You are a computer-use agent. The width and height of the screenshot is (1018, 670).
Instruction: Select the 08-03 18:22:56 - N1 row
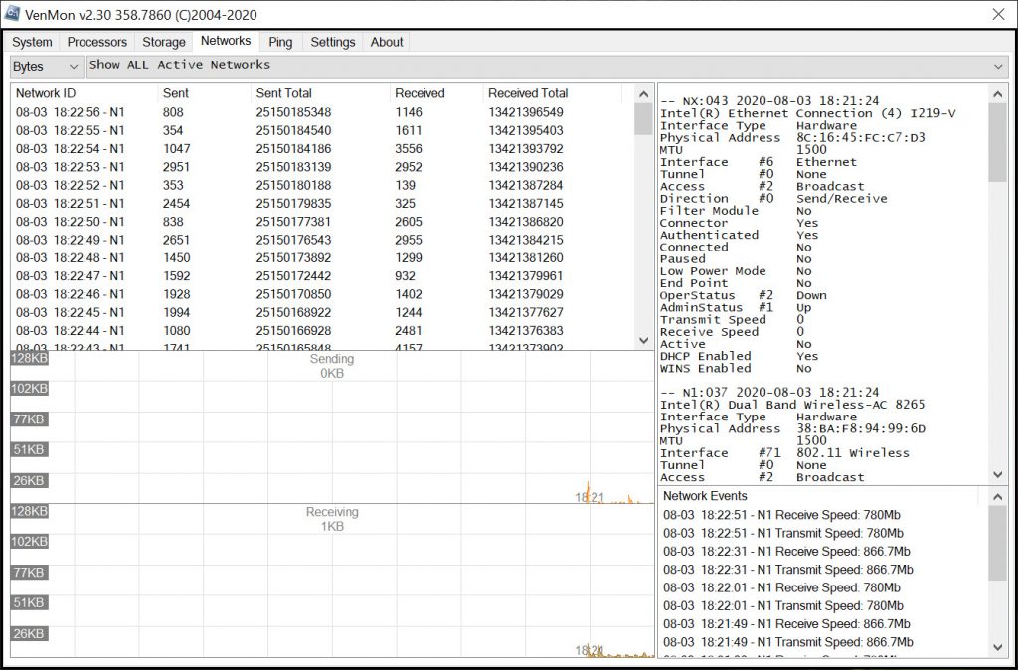pos(70,112)
